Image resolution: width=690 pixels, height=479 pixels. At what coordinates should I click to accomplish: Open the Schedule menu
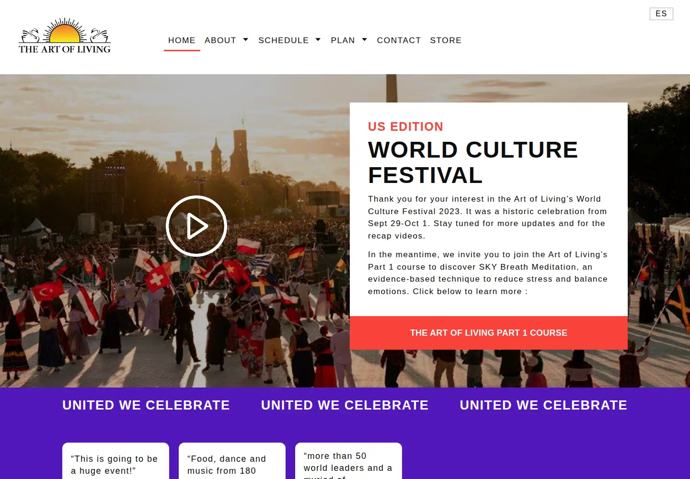284,40
